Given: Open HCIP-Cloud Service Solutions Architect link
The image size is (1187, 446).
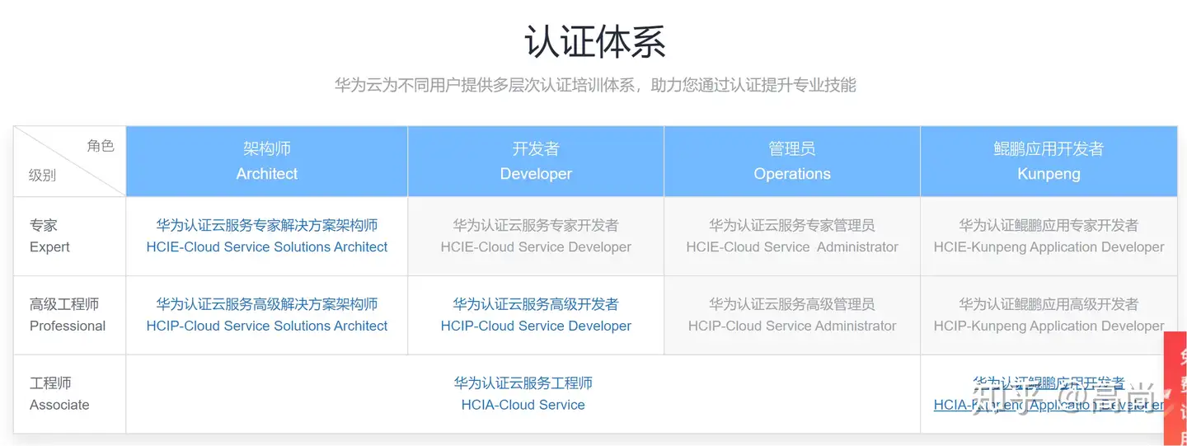Looking at the screenshot, I should coord(266,326).
